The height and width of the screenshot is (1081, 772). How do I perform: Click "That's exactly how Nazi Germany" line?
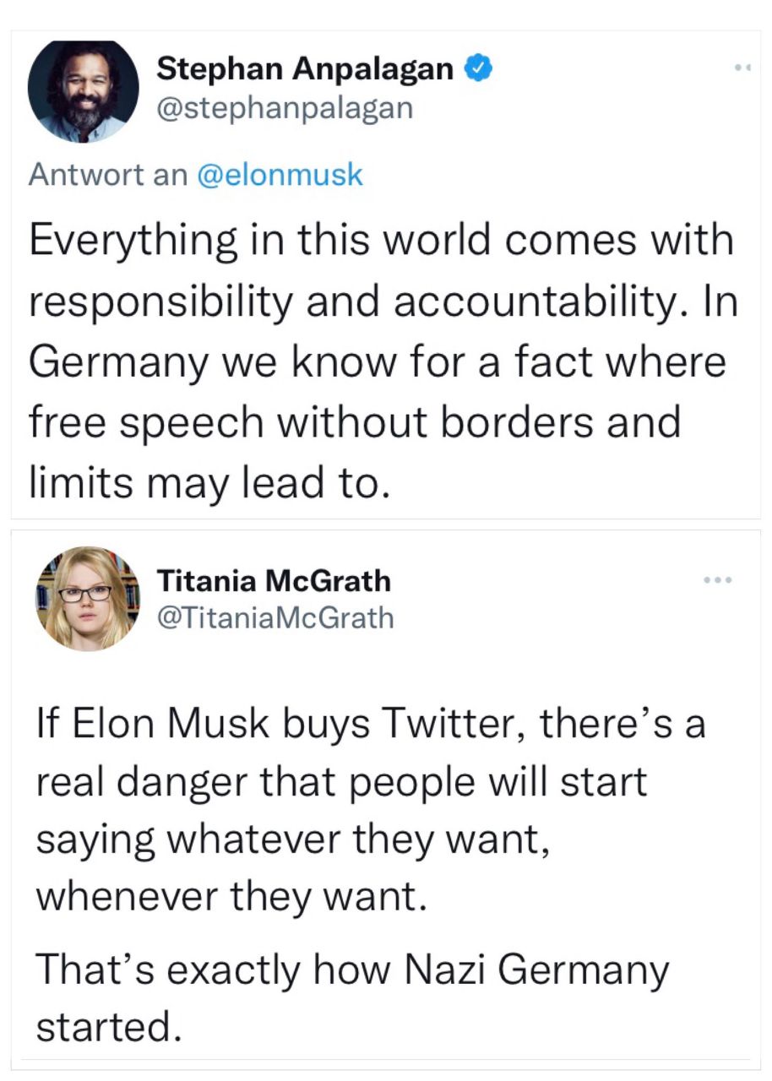pyautogui.click(x=352, y=970)
